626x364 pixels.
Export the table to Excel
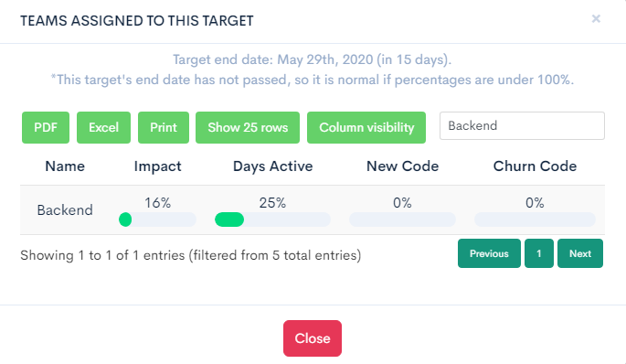point(103,127)
